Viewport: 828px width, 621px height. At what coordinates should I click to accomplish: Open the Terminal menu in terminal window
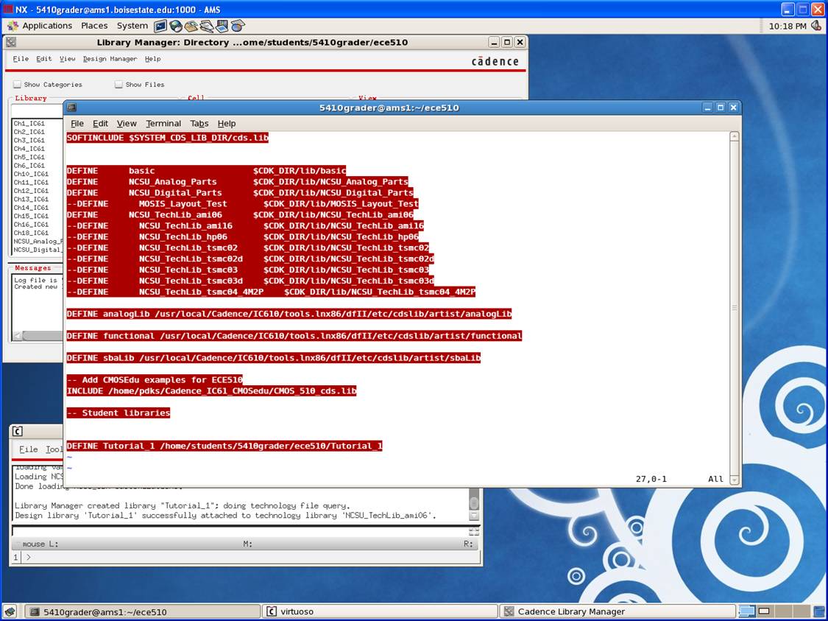(x=163, y=124)
